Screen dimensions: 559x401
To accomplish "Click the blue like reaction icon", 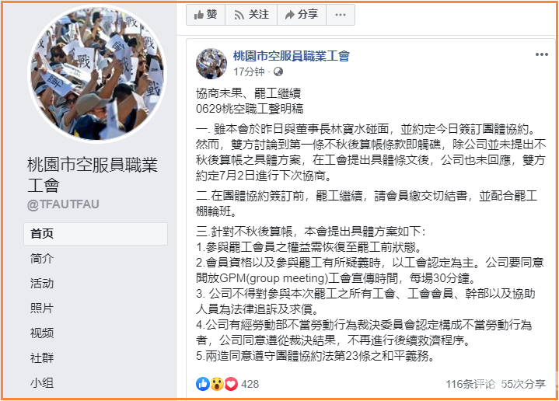I will tap(203, 384).
